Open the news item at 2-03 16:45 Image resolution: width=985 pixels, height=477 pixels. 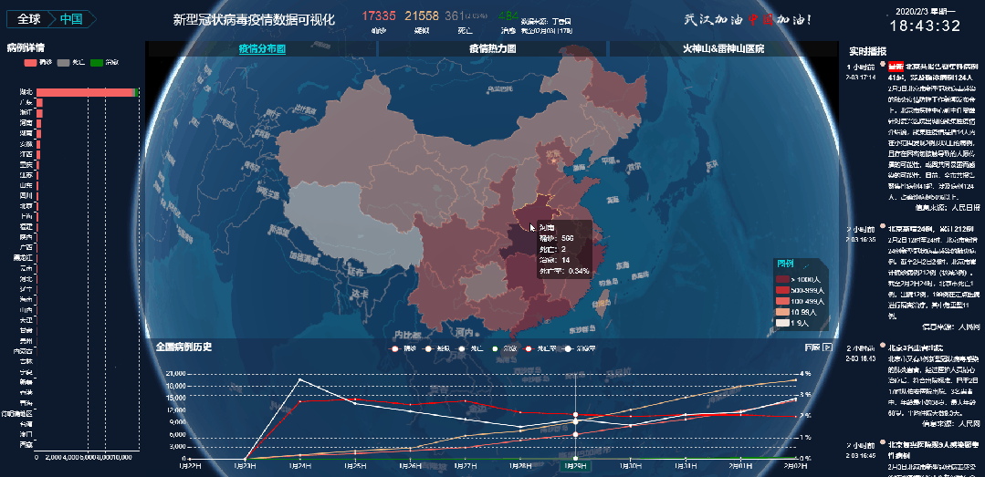click(x=933, y=449)
